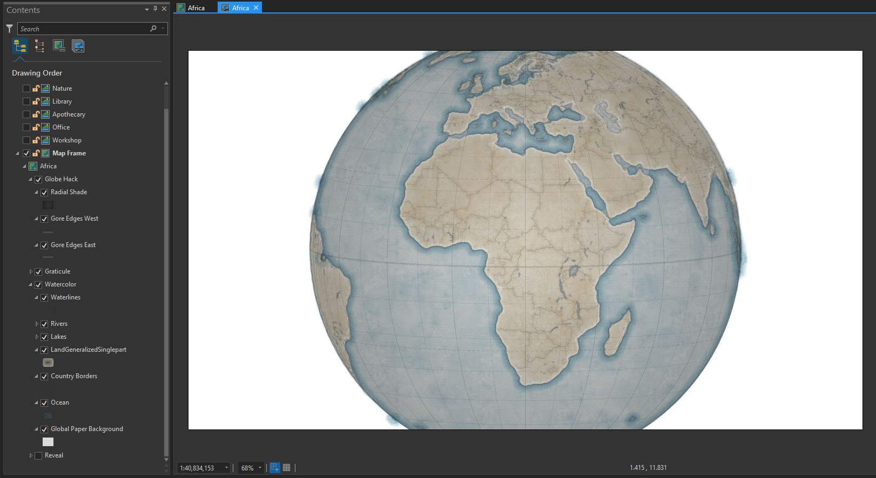Close the Africa layout tab
The width and height of the screenshot is (876, 478).
(256, 8)
